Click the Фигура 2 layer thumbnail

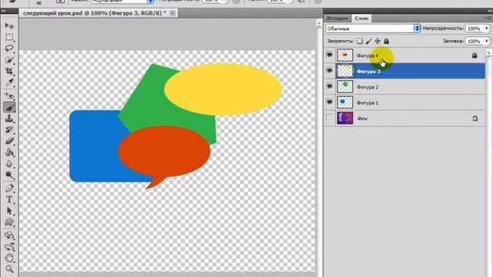(x=345, y=87)
